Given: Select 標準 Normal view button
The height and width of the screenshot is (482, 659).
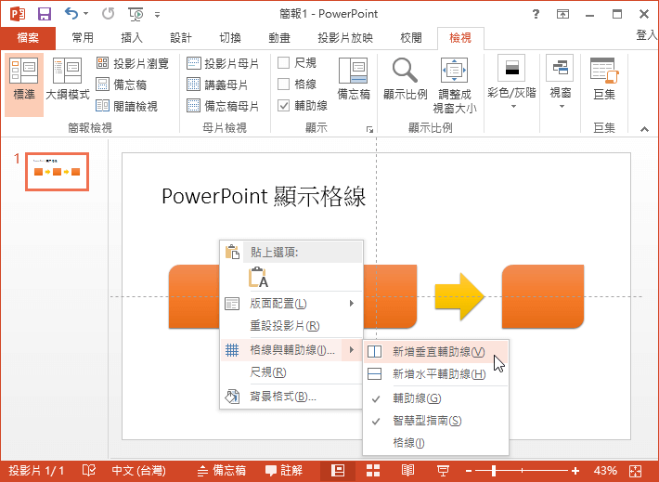Looking at the screenshot, I should [24, 85].
